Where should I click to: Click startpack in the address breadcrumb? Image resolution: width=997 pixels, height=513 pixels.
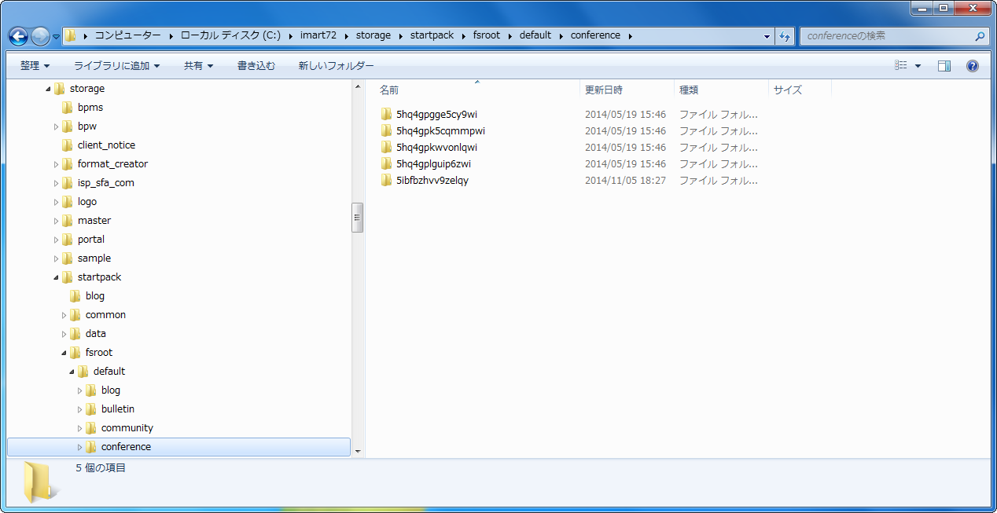point(432,35)
